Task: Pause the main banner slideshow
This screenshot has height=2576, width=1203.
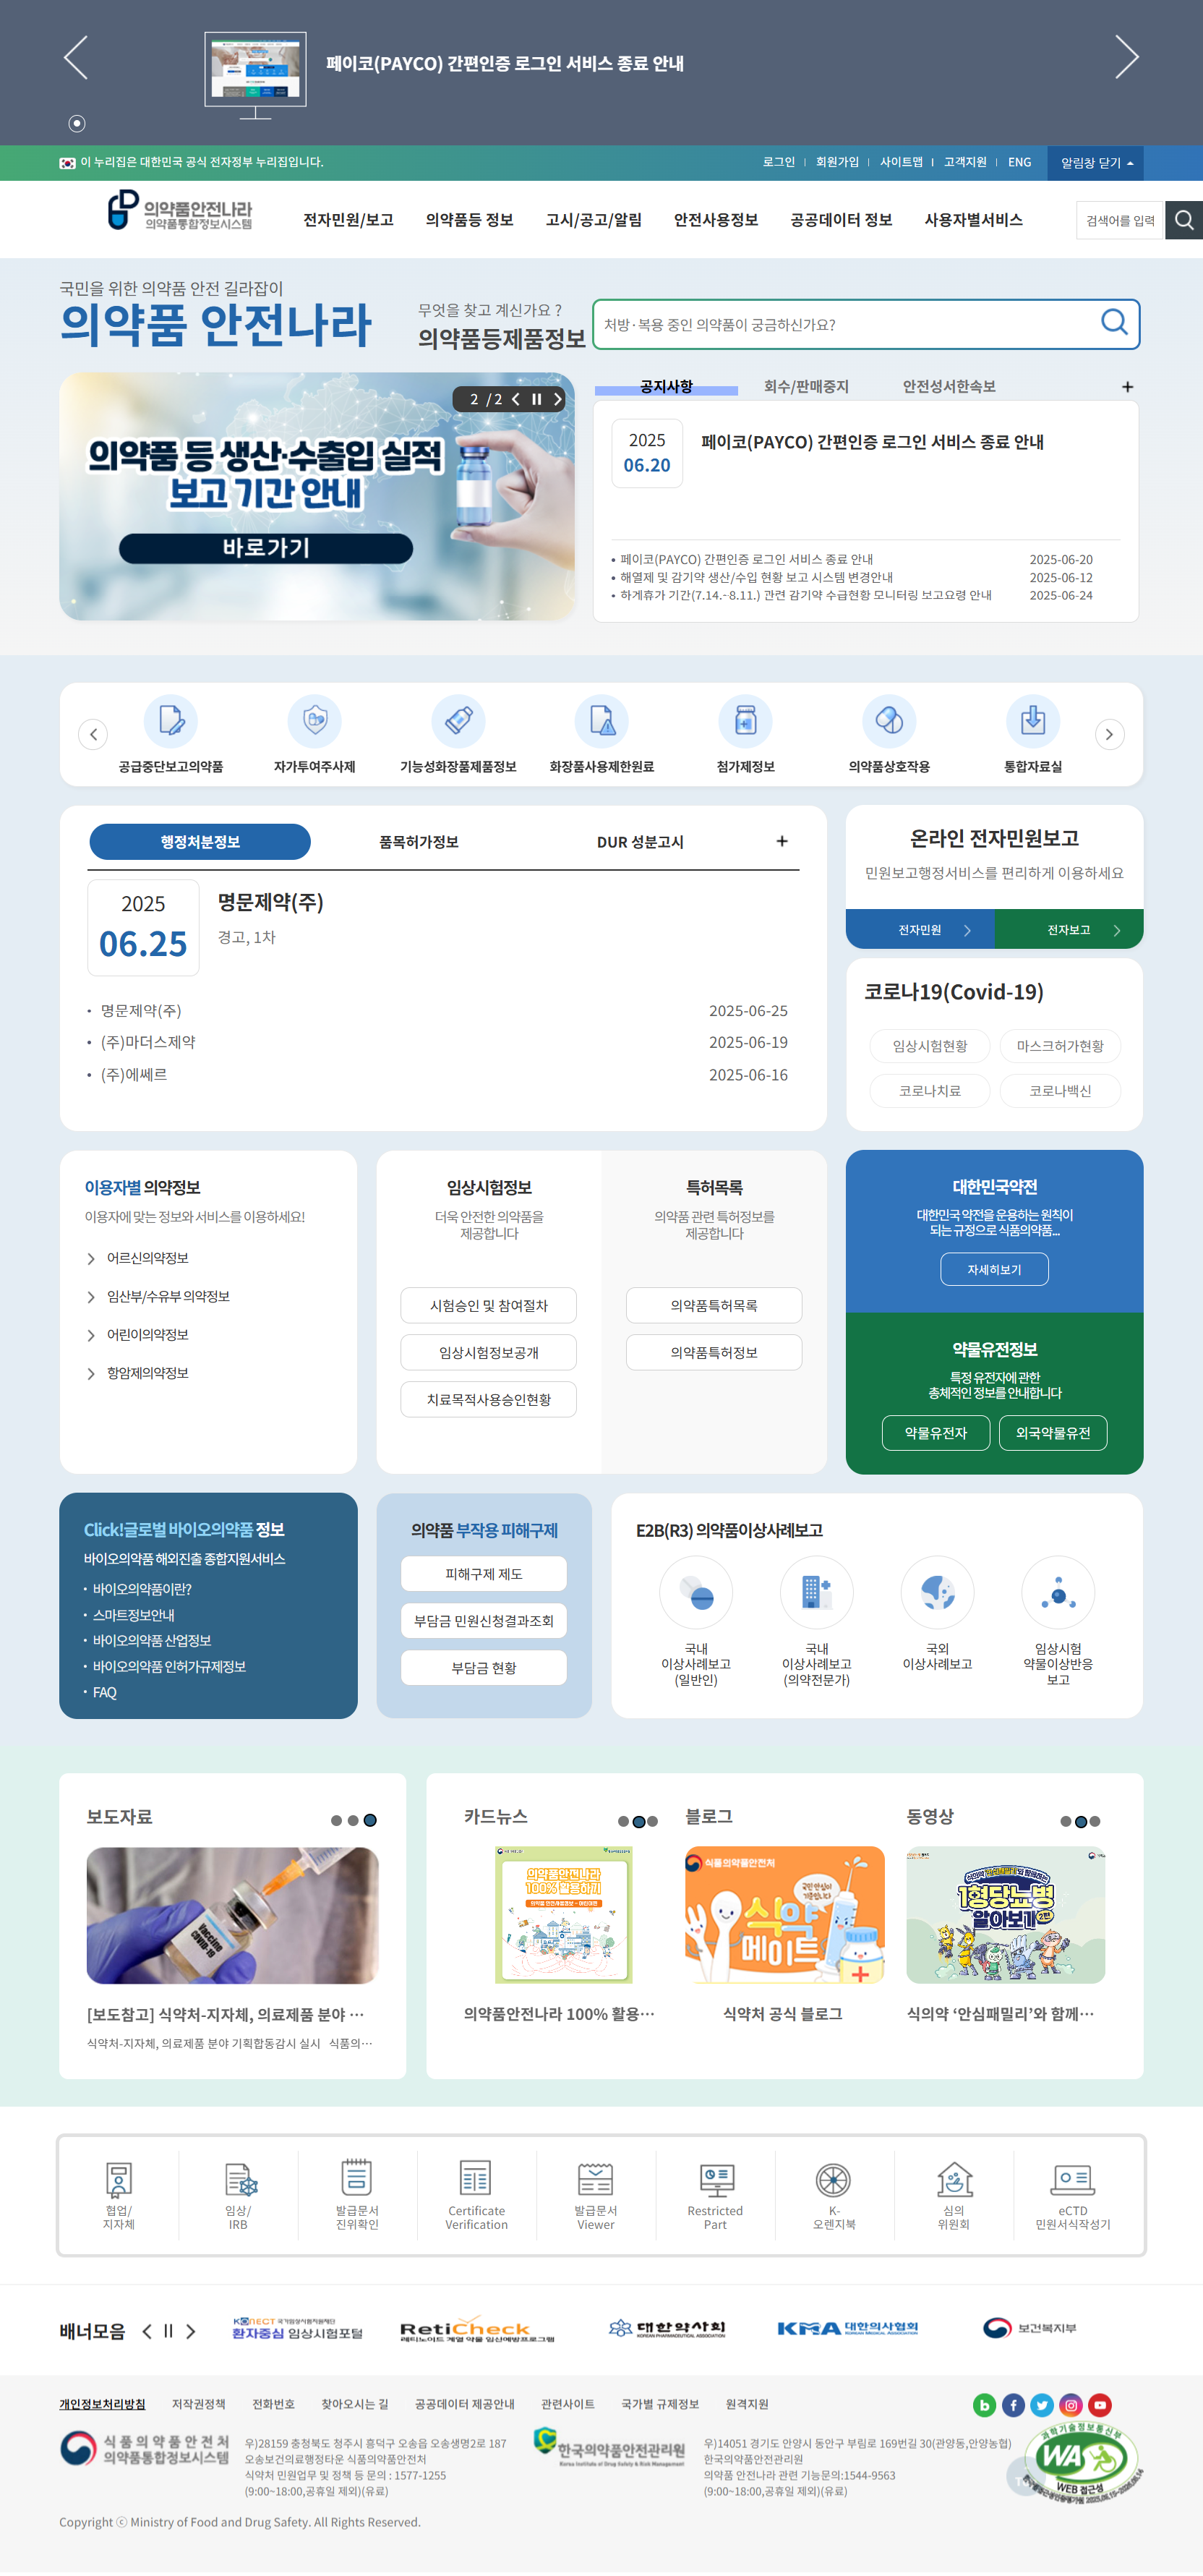Action: pos(537,399)
